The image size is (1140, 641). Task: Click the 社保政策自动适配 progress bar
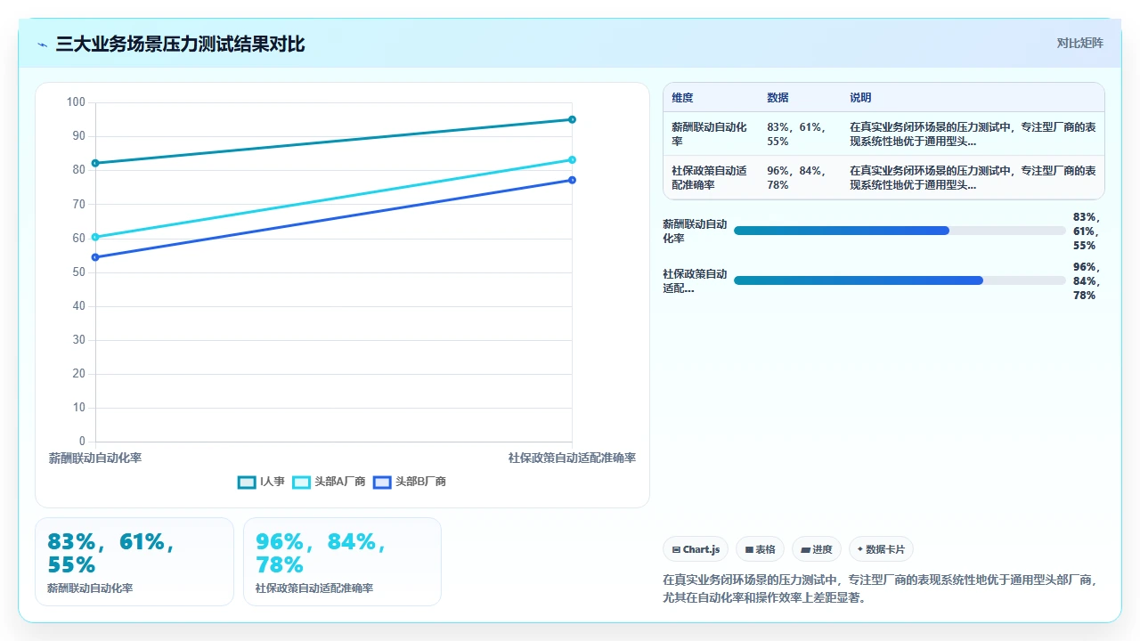point(900,280)
